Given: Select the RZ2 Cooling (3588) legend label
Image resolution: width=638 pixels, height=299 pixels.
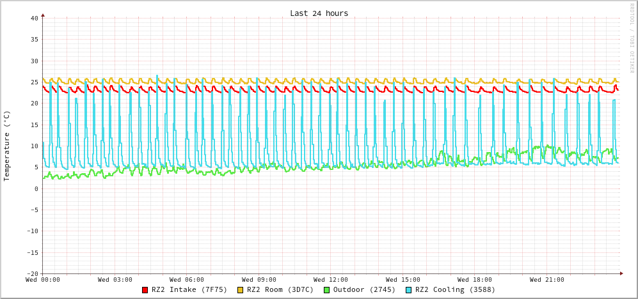Looking at the screenshot, I should 455,290.
